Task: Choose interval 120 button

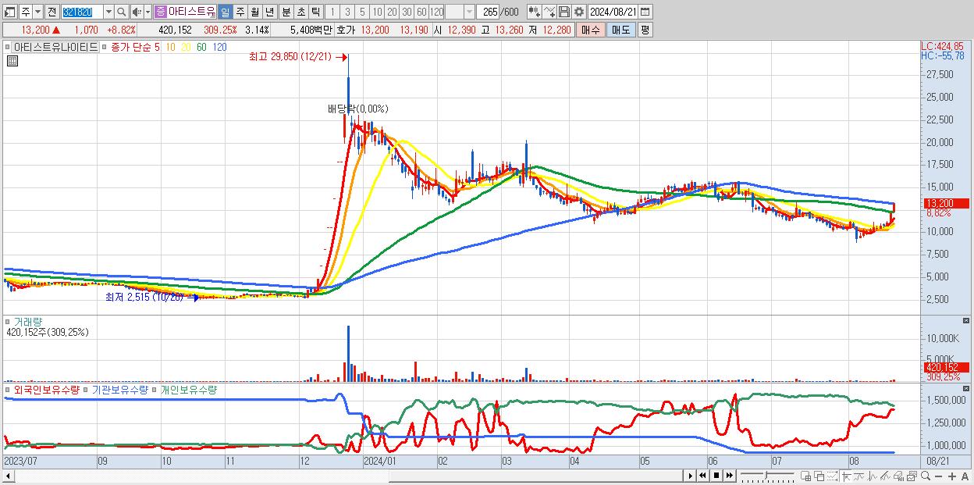Action: [437, 12]
